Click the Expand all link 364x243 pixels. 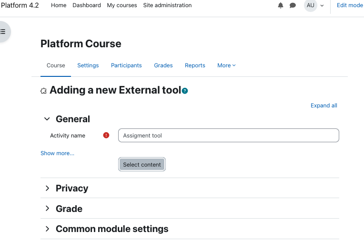point(324,106)
